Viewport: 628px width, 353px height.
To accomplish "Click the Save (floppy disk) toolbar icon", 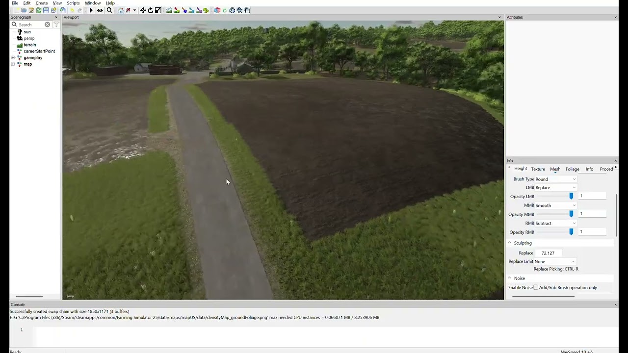I will pos(46,10).
